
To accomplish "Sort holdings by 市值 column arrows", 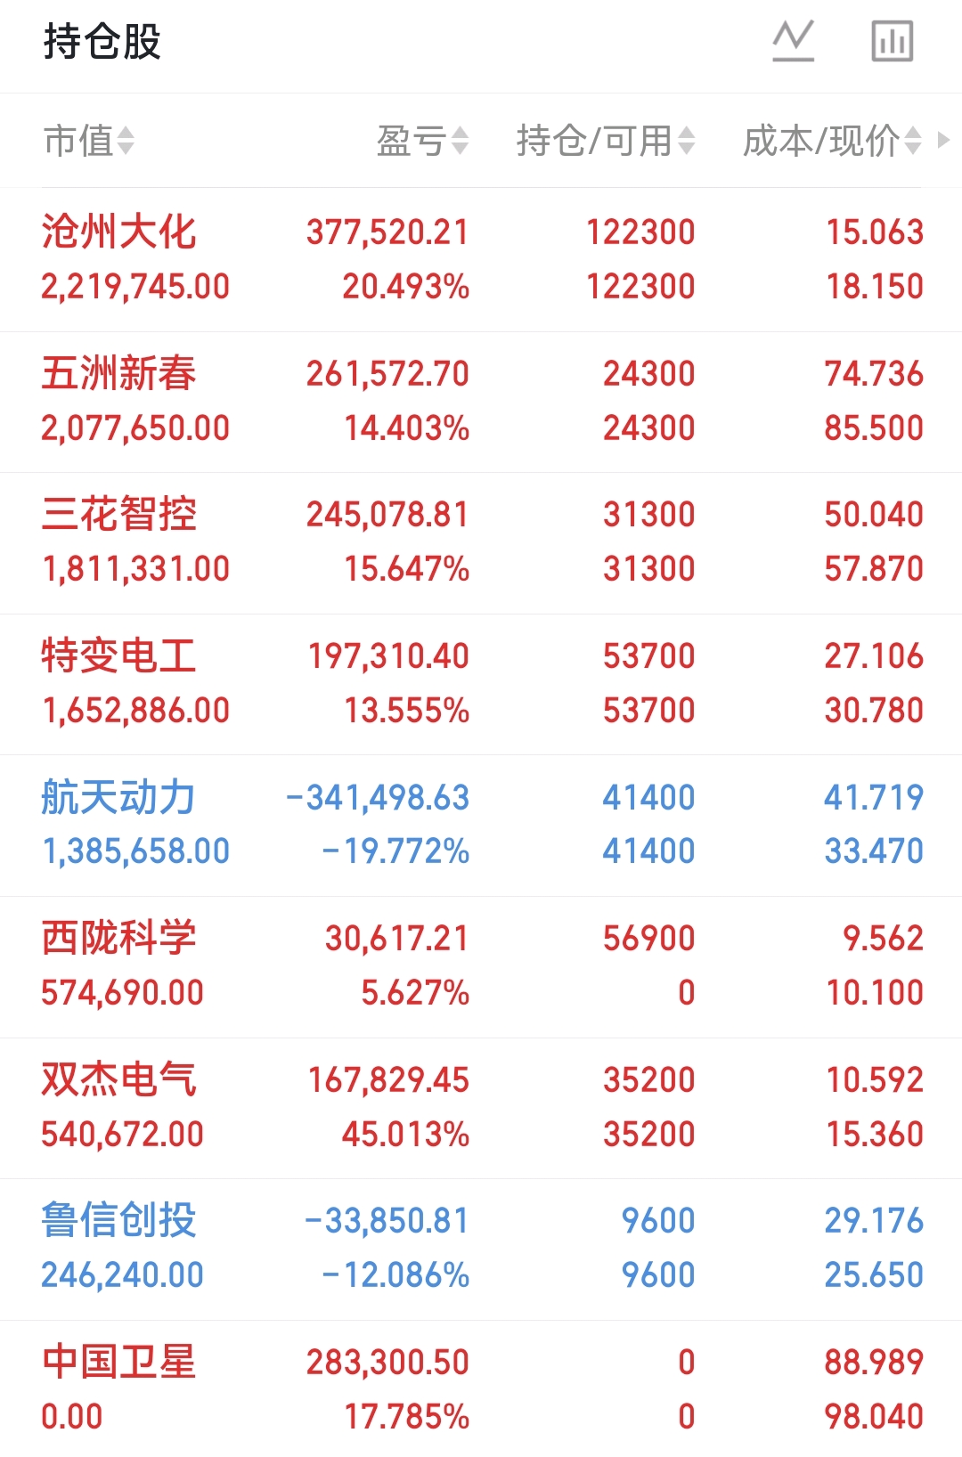I will click(x=126, y=141).
